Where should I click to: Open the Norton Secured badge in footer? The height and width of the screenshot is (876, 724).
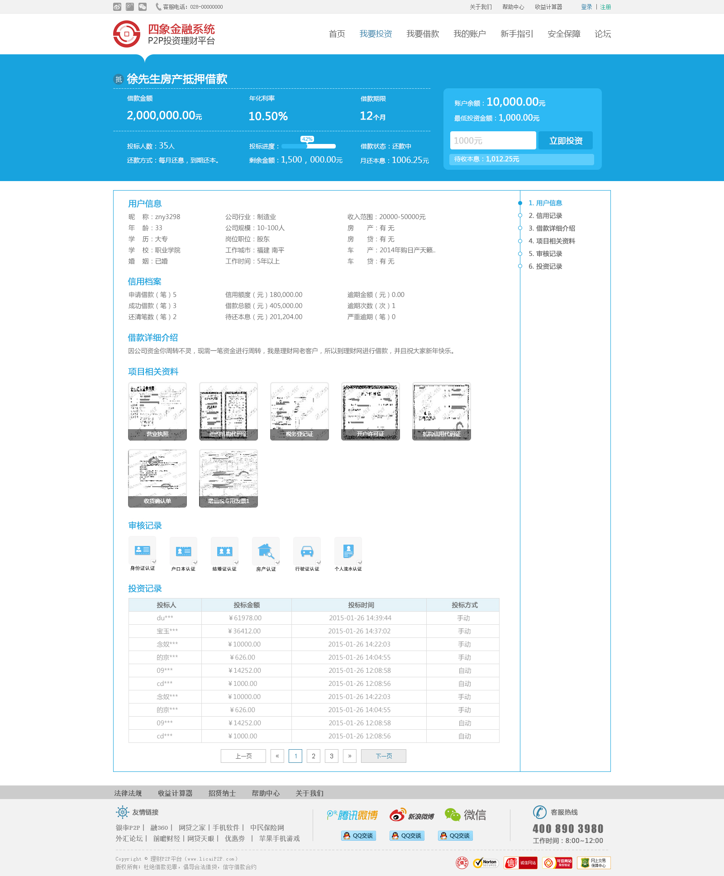tap(486, 863)
